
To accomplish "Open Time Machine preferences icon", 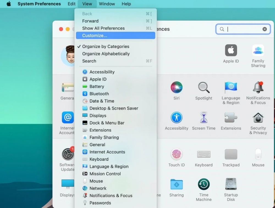I will (204, 184).
